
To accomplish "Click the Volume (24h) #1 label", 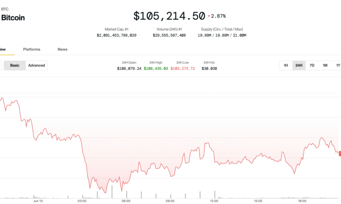I will [x=169, y=29].
